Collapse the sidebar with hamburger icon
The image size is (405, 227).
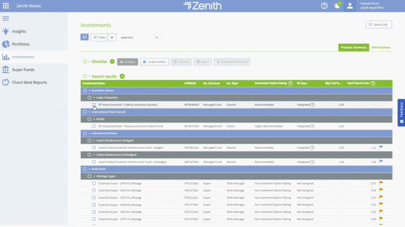(6, 18)
